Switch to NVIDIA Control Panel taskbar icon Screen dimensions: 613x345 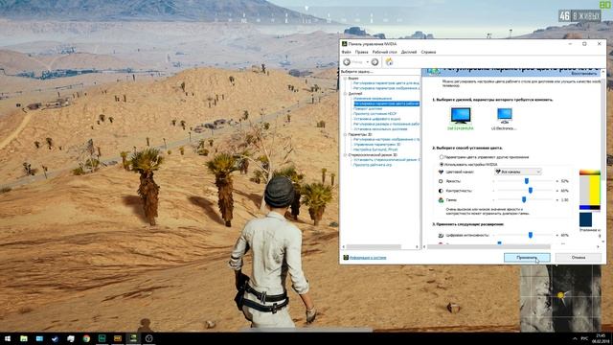click(133, 338)
